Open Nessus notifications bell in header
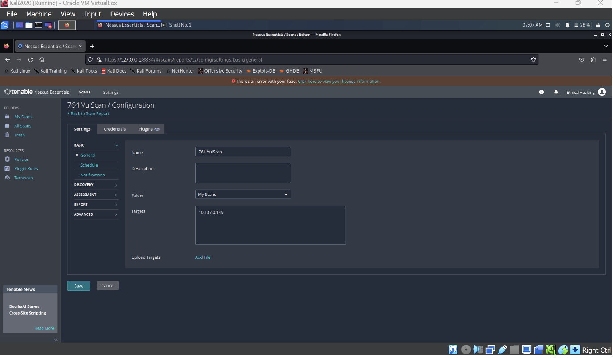The width and height of the screenshot is (613, 358). click(556, 92)
